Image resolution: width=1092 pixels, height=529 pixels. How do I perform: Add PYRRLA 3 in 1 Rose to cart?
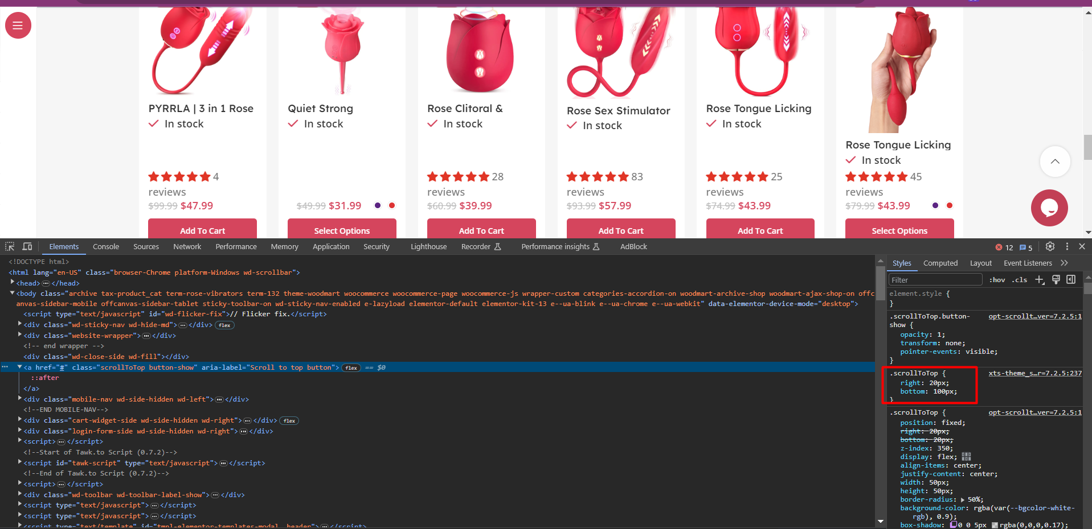(x=202, y=229)
